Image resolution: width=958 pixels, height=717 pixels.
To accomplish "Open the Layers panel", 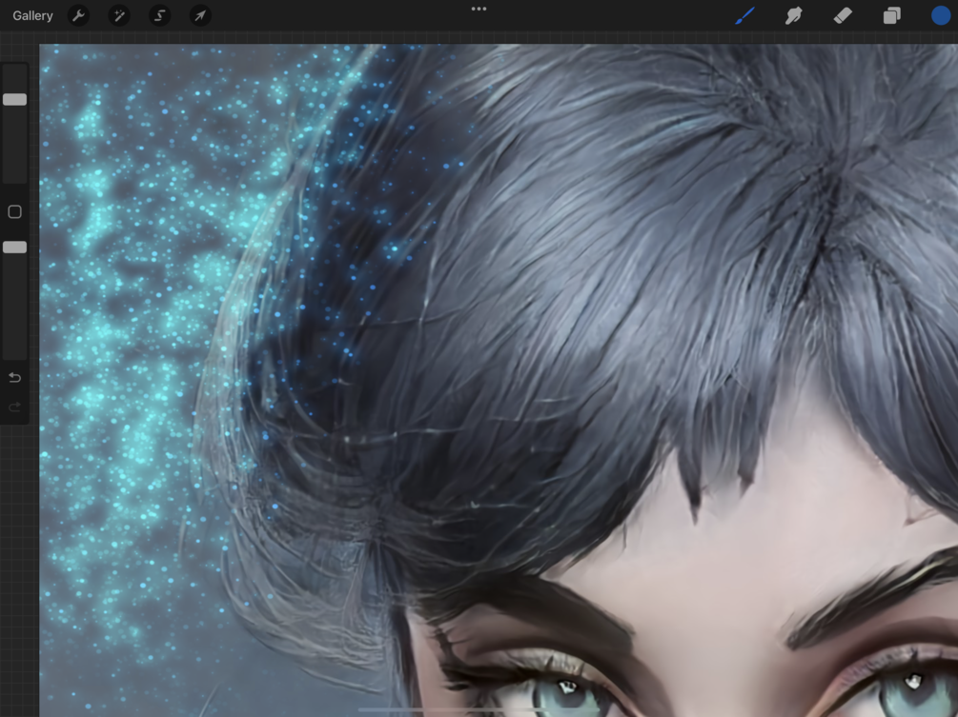I will click(892, 15).
